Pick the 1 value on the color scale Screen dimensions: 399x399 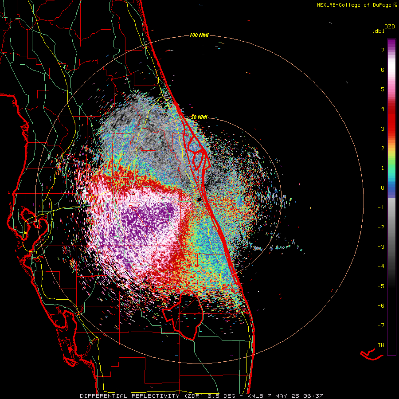coord(383,168)
